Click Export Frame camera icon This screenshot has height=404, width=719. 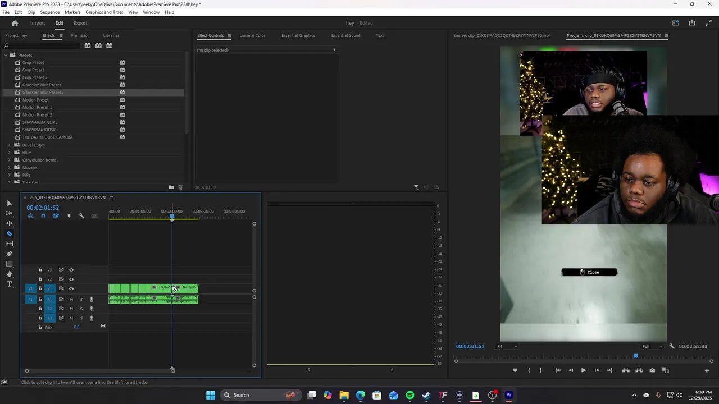(x=652, y=370)
